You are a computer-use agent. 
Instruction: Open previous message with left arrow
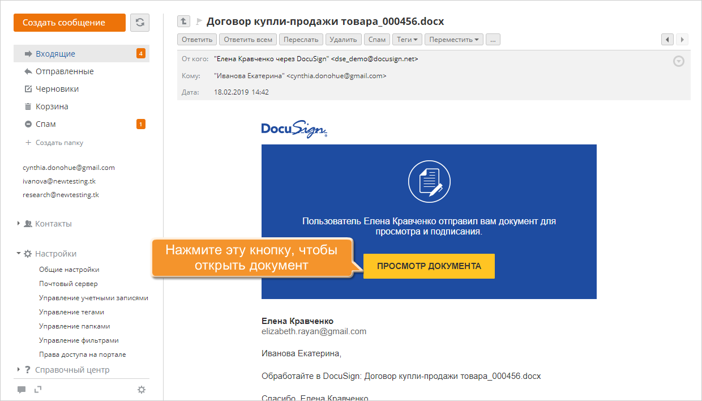click(x=667, y=40)
